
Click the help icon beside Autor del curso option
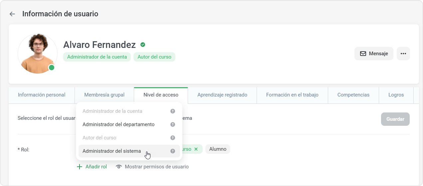coord(172,138)
